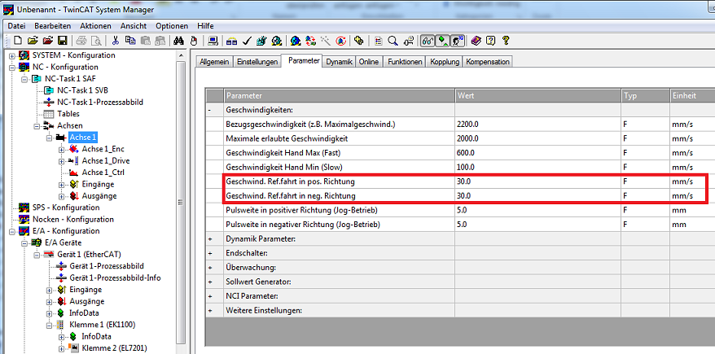Click the New document toolbar icon

click(18, 41)
